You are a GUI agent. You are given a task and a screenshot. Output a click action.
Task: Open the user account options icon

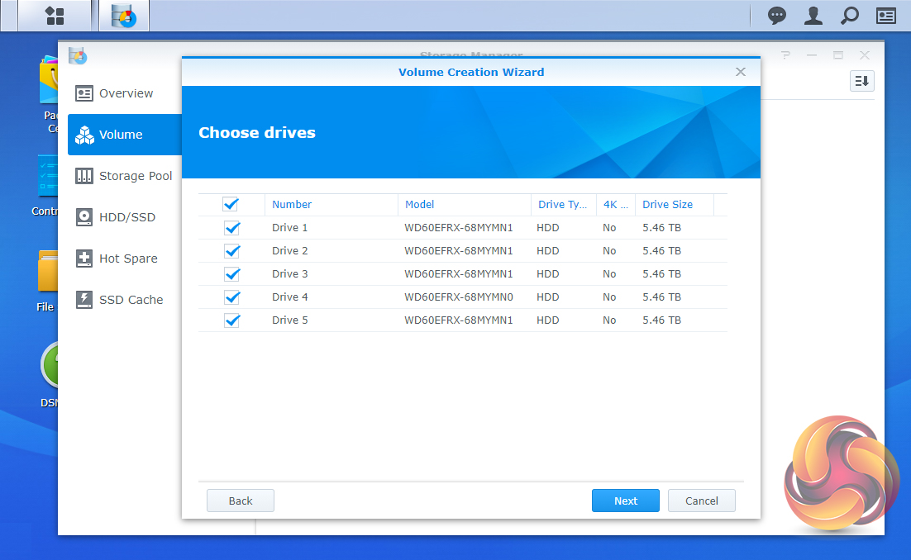(813, 16)
